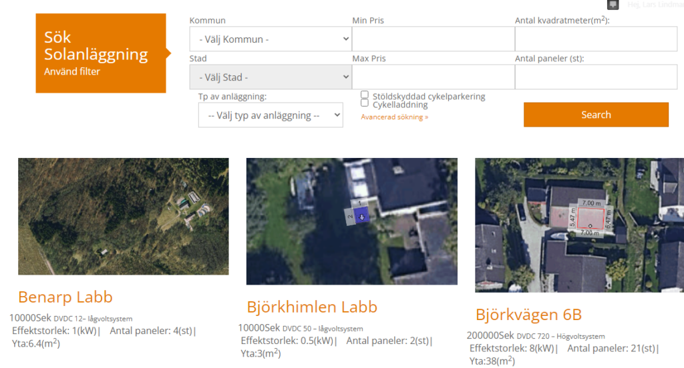
Task: Focus the Min Pris input field
Action: point(433,39)
